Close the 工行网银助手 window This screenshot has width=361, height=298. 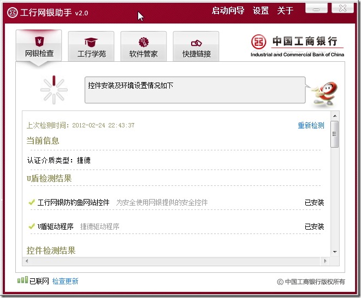point(342,8)
